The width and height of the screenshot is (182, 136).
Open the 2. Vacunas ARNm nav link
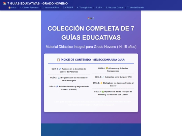[x=51, y=7]
